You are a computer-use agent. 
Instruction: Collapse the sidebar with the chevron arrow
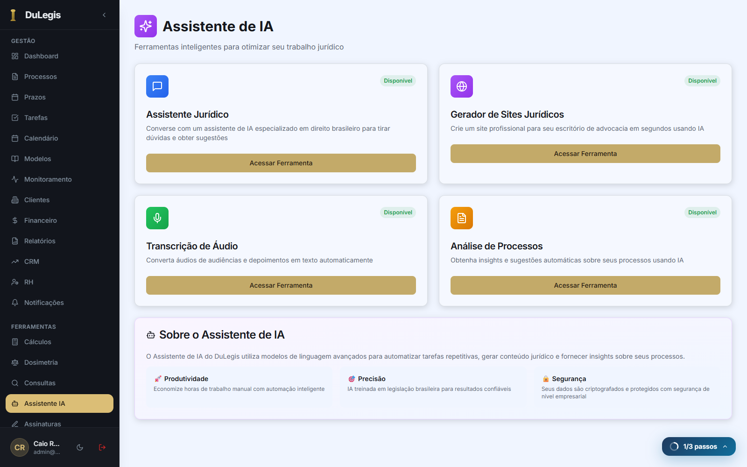104,15
